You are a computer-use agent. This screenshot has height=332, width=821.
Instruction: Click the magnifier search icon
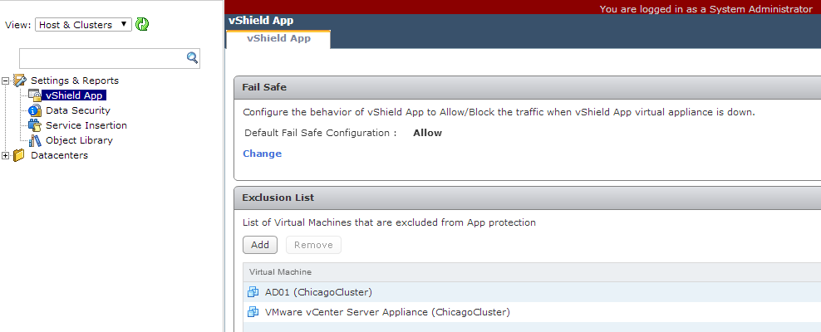coord(192,58)
